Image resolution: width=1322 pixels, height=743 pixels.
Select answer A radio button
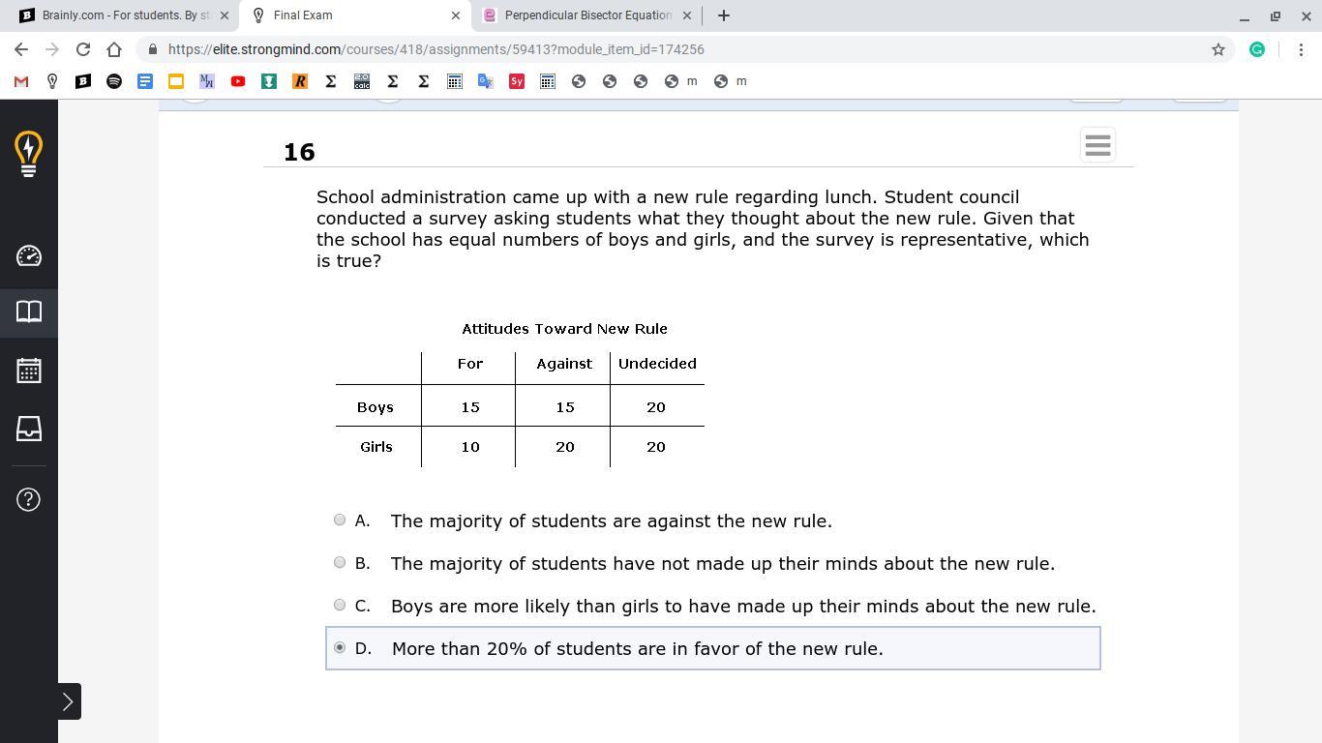tap(340, 520)
